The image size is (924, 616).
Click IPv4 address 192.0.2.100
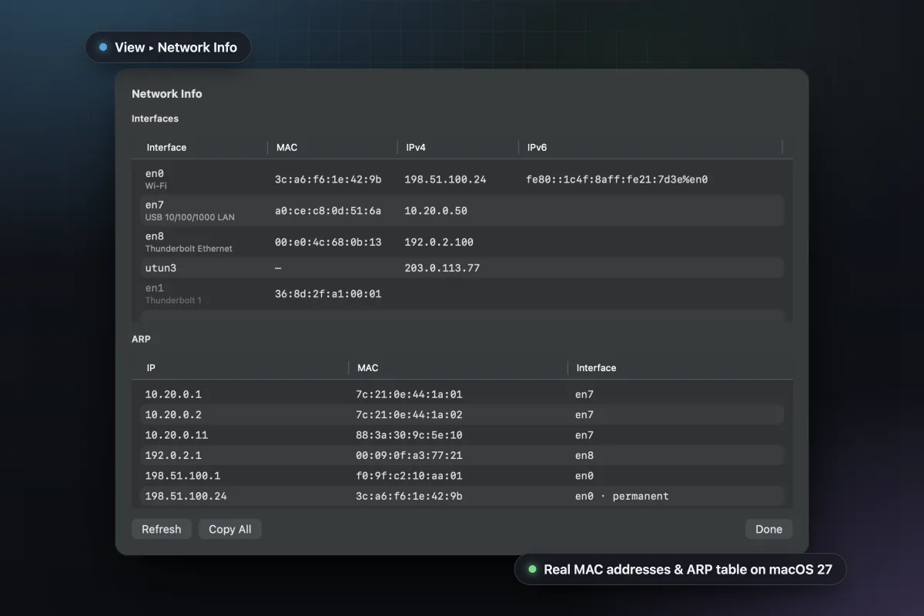tap(439, 242)
